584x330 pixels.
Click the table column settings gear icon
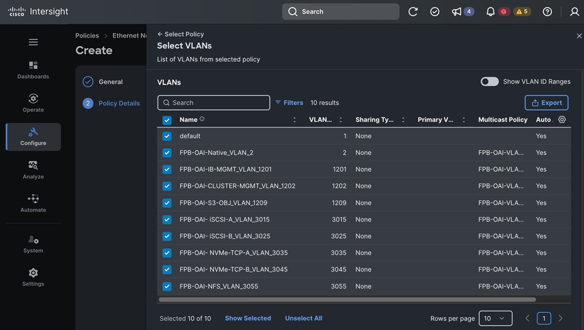(562, 120)
